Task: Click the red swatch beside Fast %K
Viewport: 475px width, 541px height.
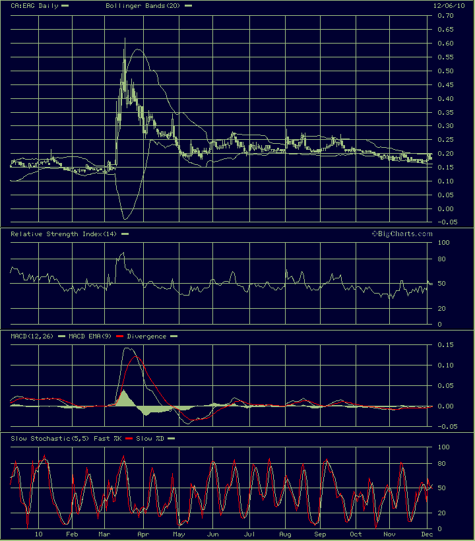Action: 129,439
